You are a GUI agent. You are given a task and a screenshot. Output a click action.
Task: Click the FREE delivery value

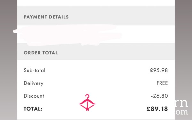tap(162, 83)
